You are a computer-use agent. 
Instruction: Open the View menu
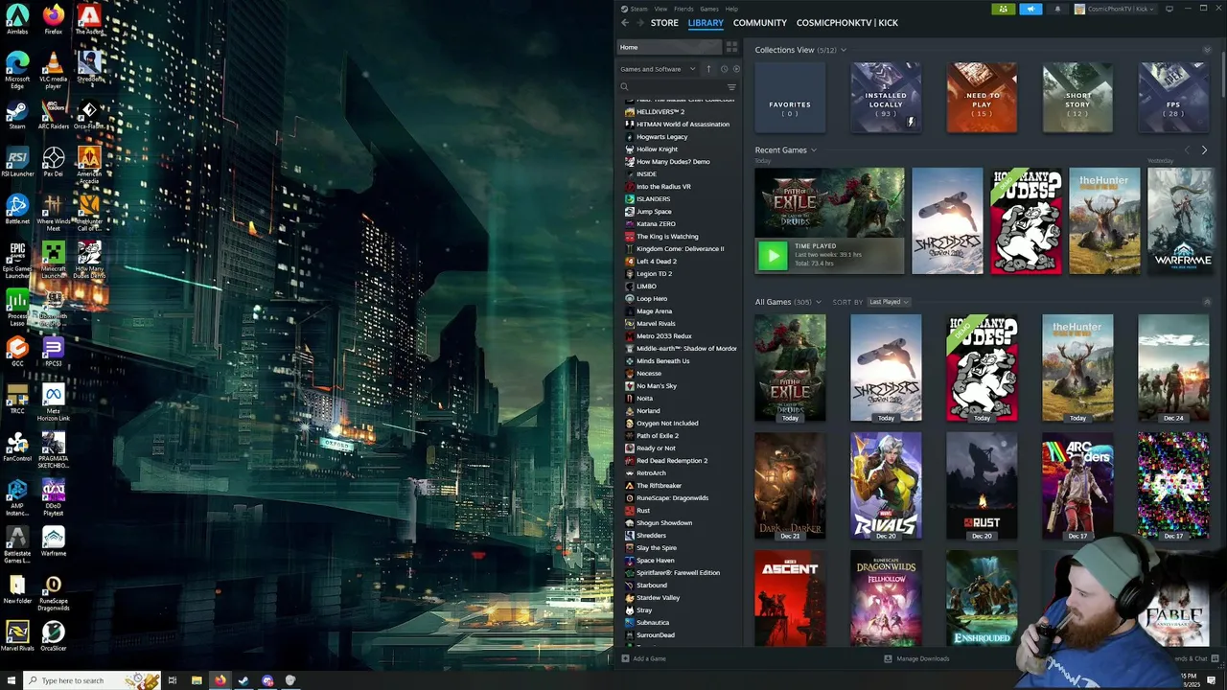click(660, 9)
